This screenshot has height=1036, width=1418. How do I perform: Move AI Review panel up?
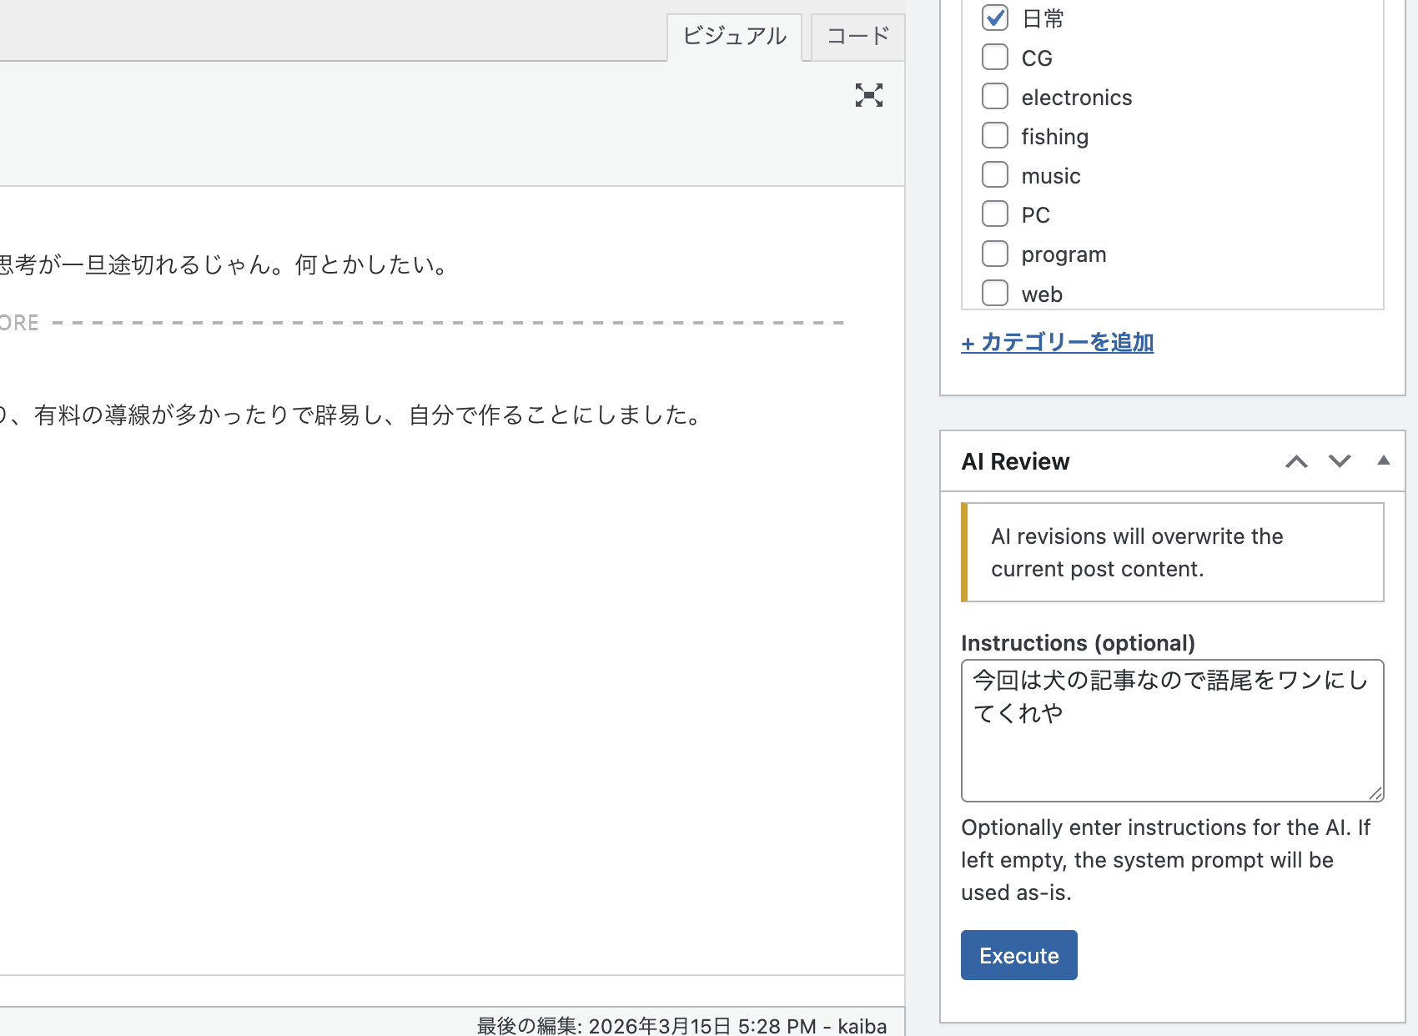1296,461
